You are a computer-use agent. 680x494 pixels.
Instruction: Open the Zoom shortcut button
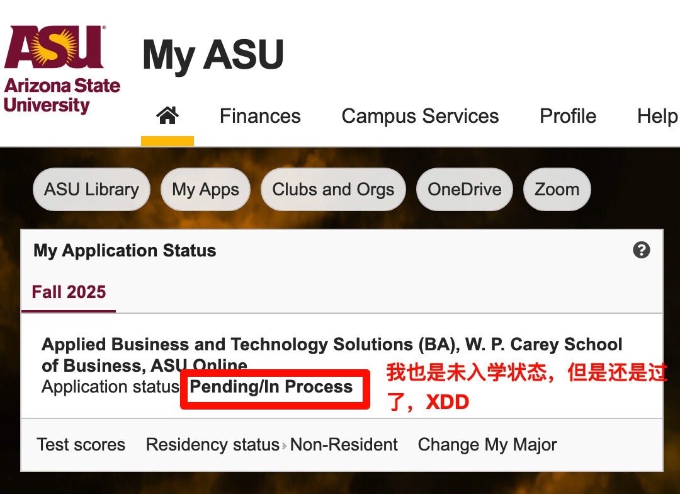tap(557, 189)
